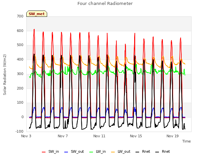Click the Time x-axis title
This screenshot has height=158, width=211.
[x=187, y=141]
